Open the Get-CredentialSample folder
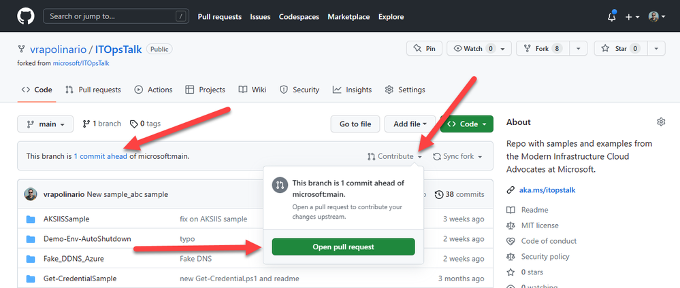680x288 pixels. pos(80,279)
